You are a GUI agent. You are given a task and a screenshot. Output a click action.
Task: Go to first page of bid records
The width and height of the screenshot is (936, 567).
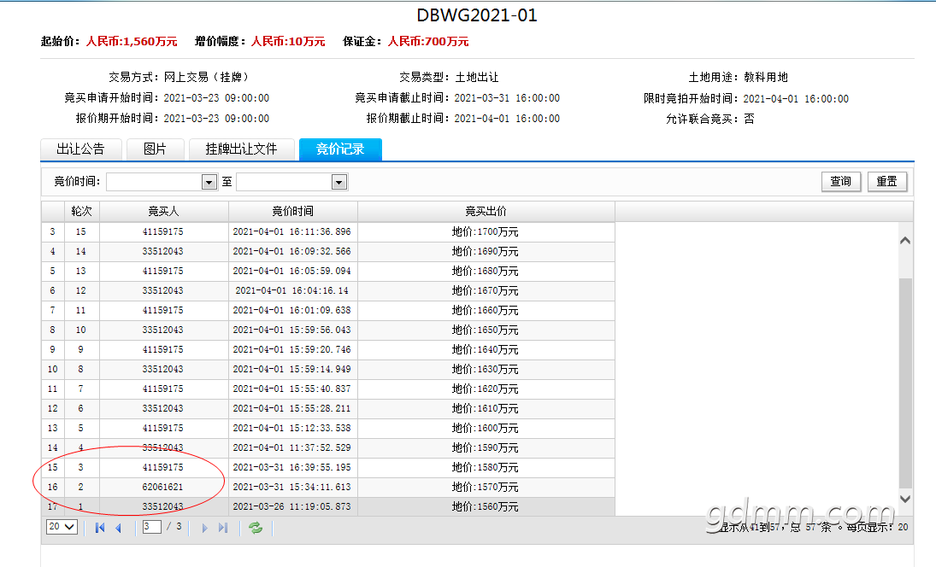tap(100, 528)
